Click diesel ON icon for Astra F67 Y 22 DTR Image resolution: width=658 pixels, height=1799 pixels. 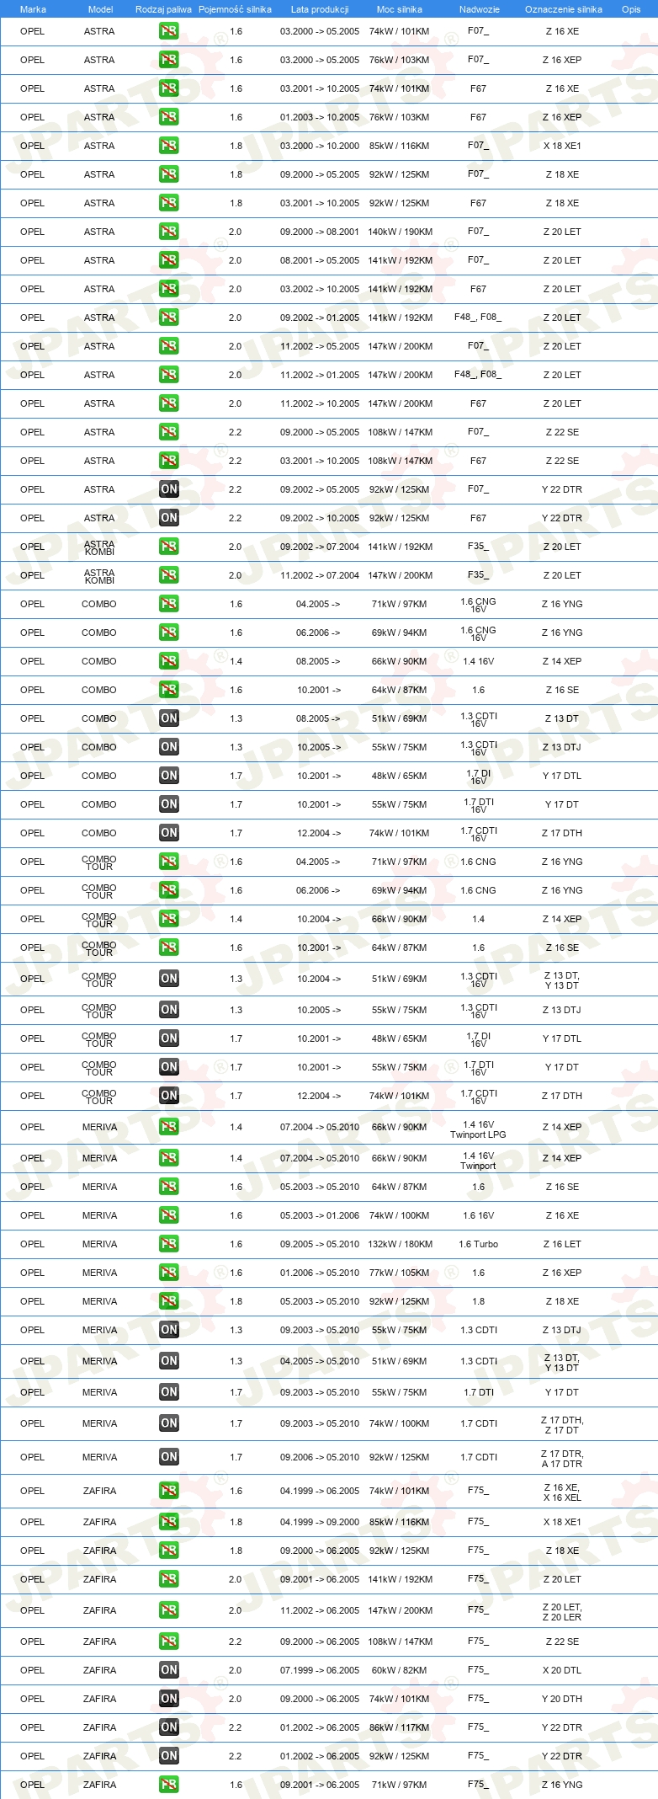tap(169, 518)
